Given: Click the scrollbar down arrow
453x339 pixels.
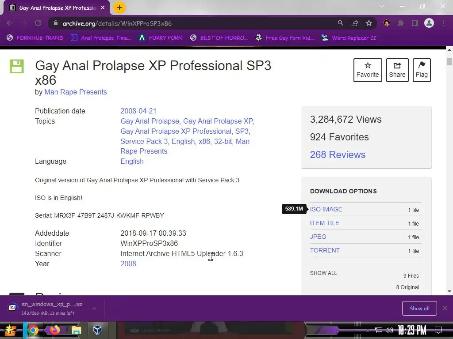Looking at the screenshot, I should (x=449, y=291).
